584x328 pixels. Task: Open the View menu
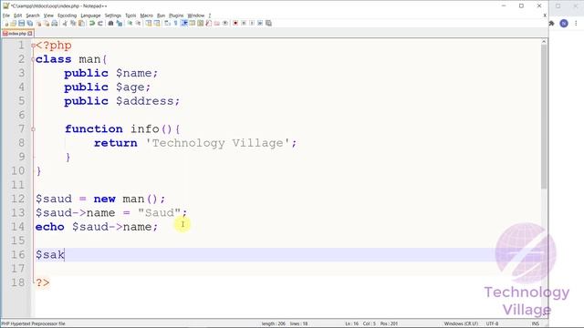click(48, 15)
